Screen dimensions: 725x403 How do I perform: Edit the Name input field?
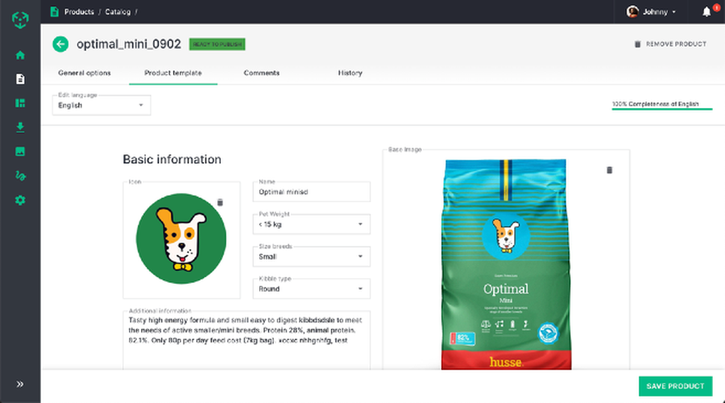point(311,192)
